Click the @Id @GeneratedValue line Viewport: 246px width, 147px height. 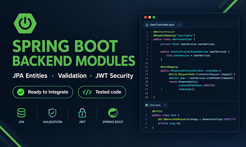197,119
